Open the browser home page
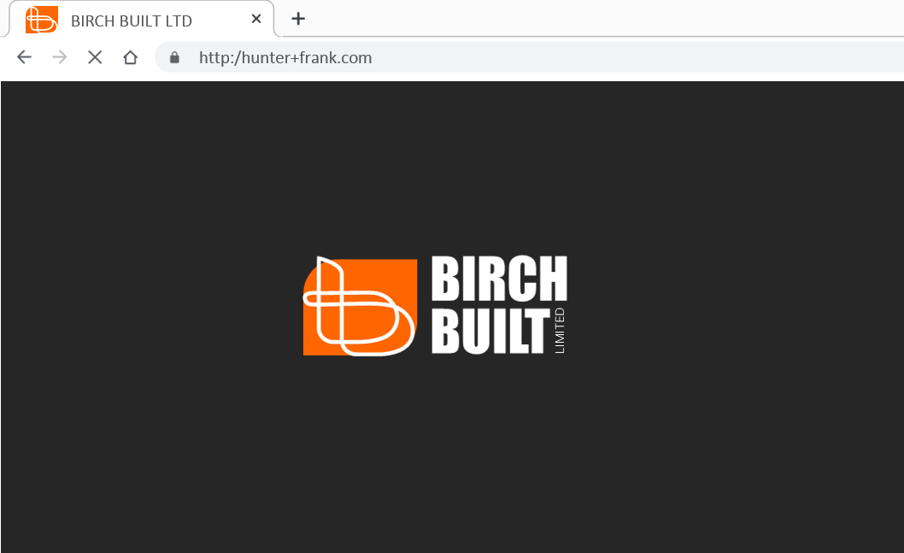904x553 pixels. (x=130, y=57)
